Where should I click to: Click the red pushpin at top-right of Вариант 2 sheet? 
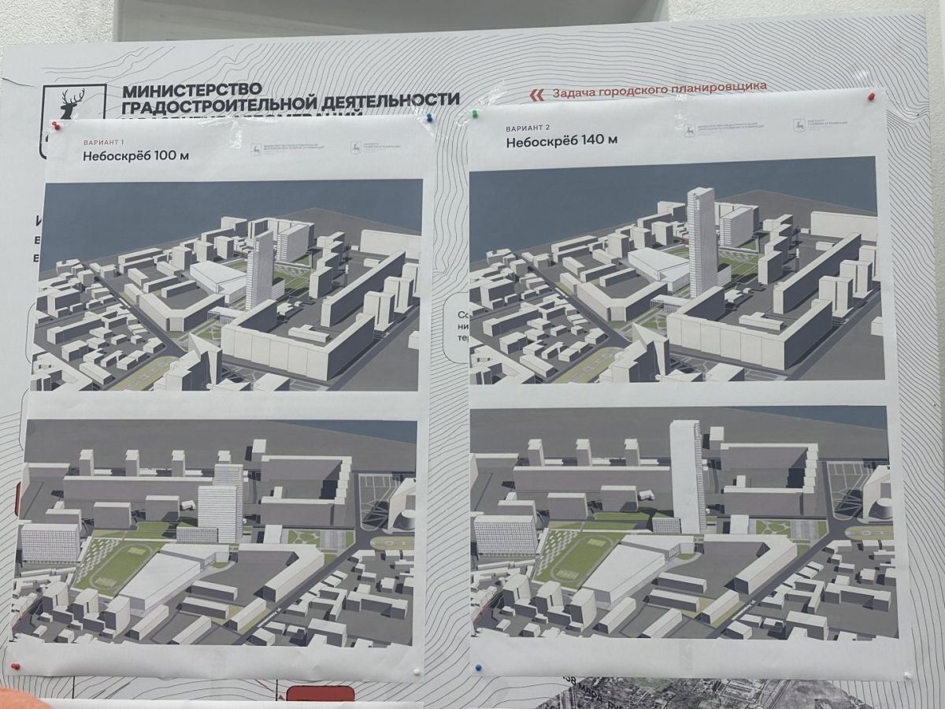pos(871,96)
